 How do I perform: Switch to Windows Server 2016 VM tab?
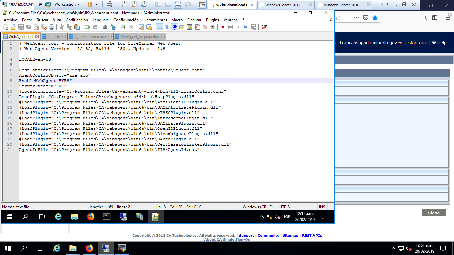coord(345,5)
